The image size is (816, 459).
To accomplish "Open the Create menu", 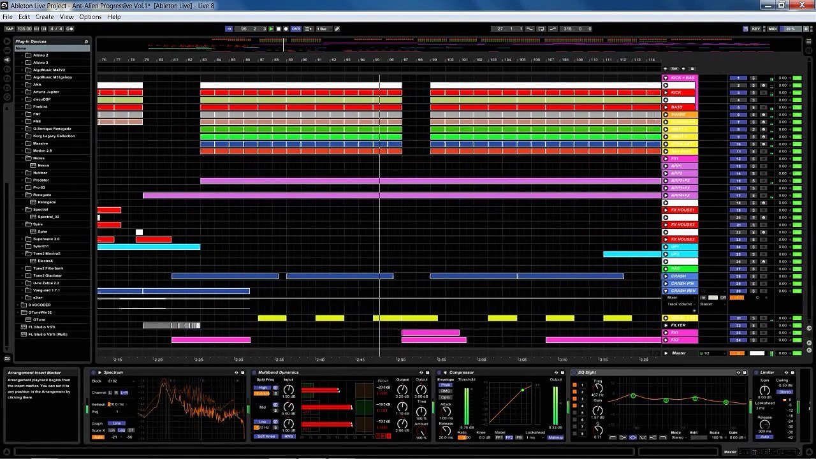I will (x=45, y=17).
